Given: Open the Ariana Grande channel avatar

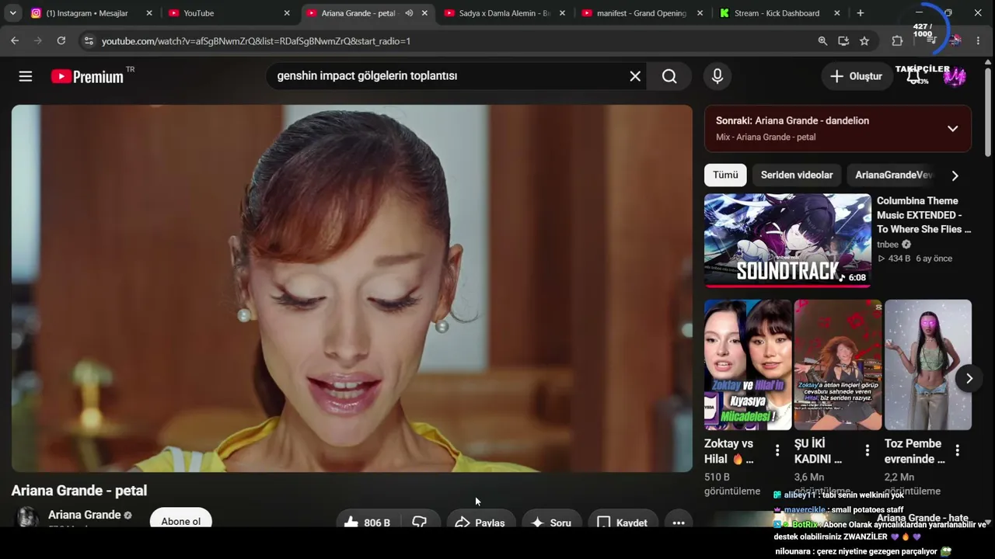Looking at the screenshot, I should click(x=28, y=519).
